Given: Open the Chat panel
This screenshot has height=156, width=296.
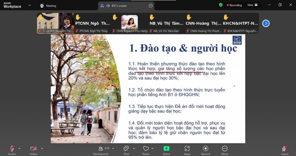Looking at the screenshot, I should click(126, 149).
